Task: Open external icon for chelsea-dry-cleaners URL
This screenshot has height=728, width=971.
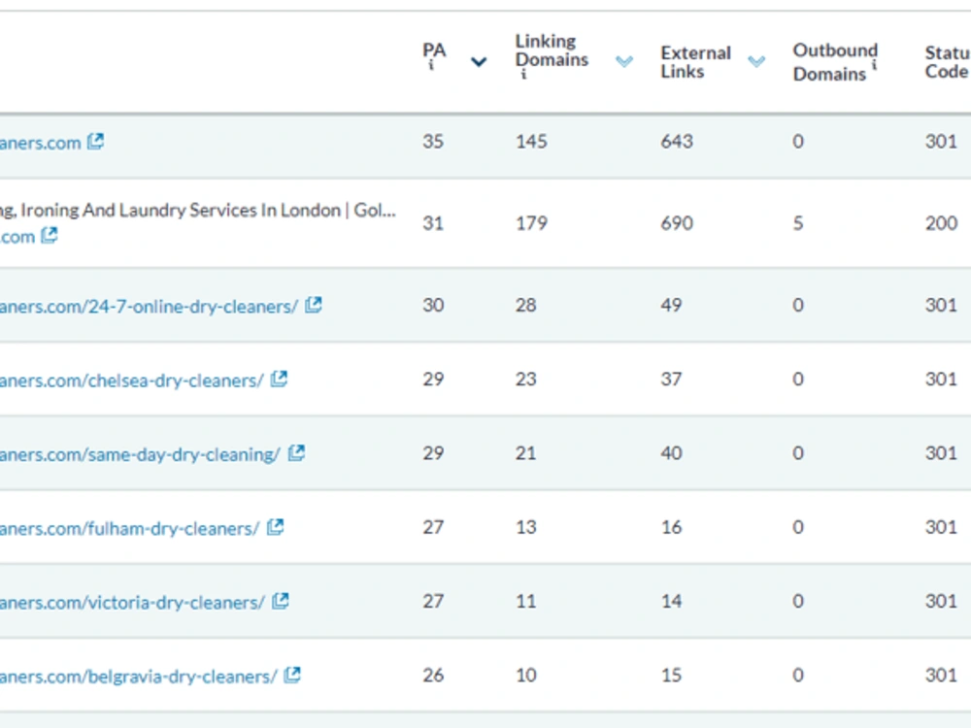Action: 280,379
